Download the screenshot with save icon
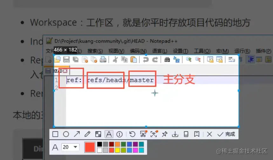The height and width of the screenshot is (160, 273). click(175, 134)
